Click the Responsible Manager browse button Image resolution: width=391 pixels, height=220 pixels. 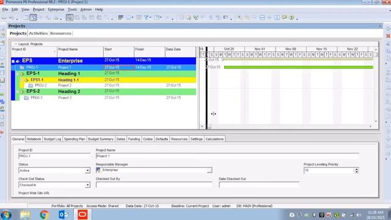[210, 170]
